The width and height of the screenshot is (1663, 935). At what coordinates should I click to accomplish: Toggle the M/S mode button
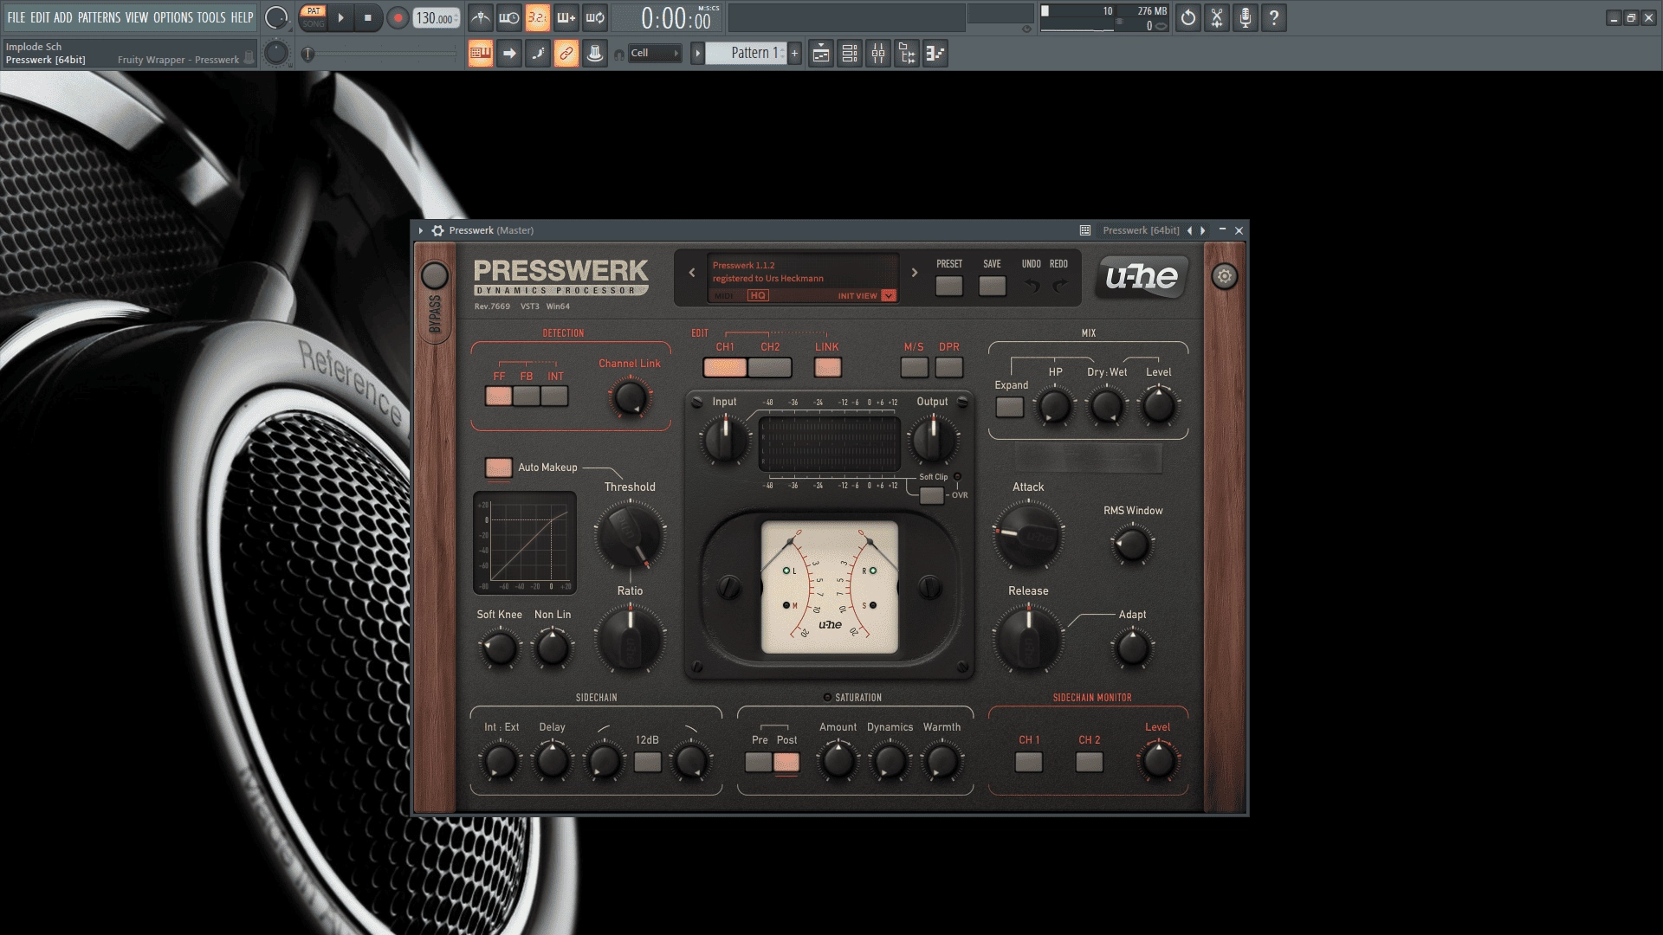[x=915, y=367]
